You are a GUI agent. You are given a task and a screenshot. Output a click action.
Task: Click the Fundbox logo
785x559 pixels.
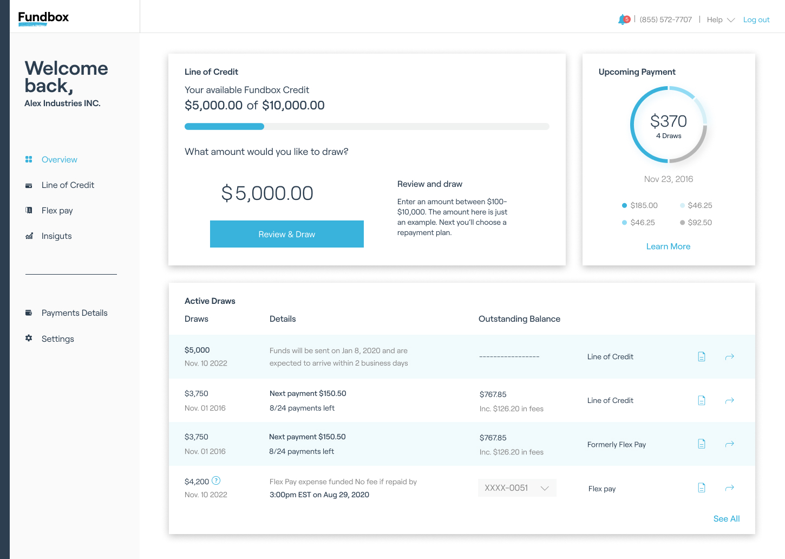(43, 18)
